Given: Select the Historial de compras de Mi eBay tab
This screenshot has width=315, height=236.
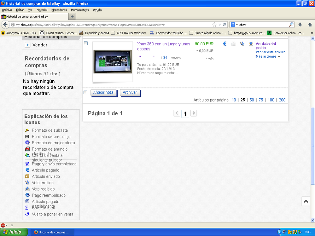Looking at the screenshot, I should (34, 16).
